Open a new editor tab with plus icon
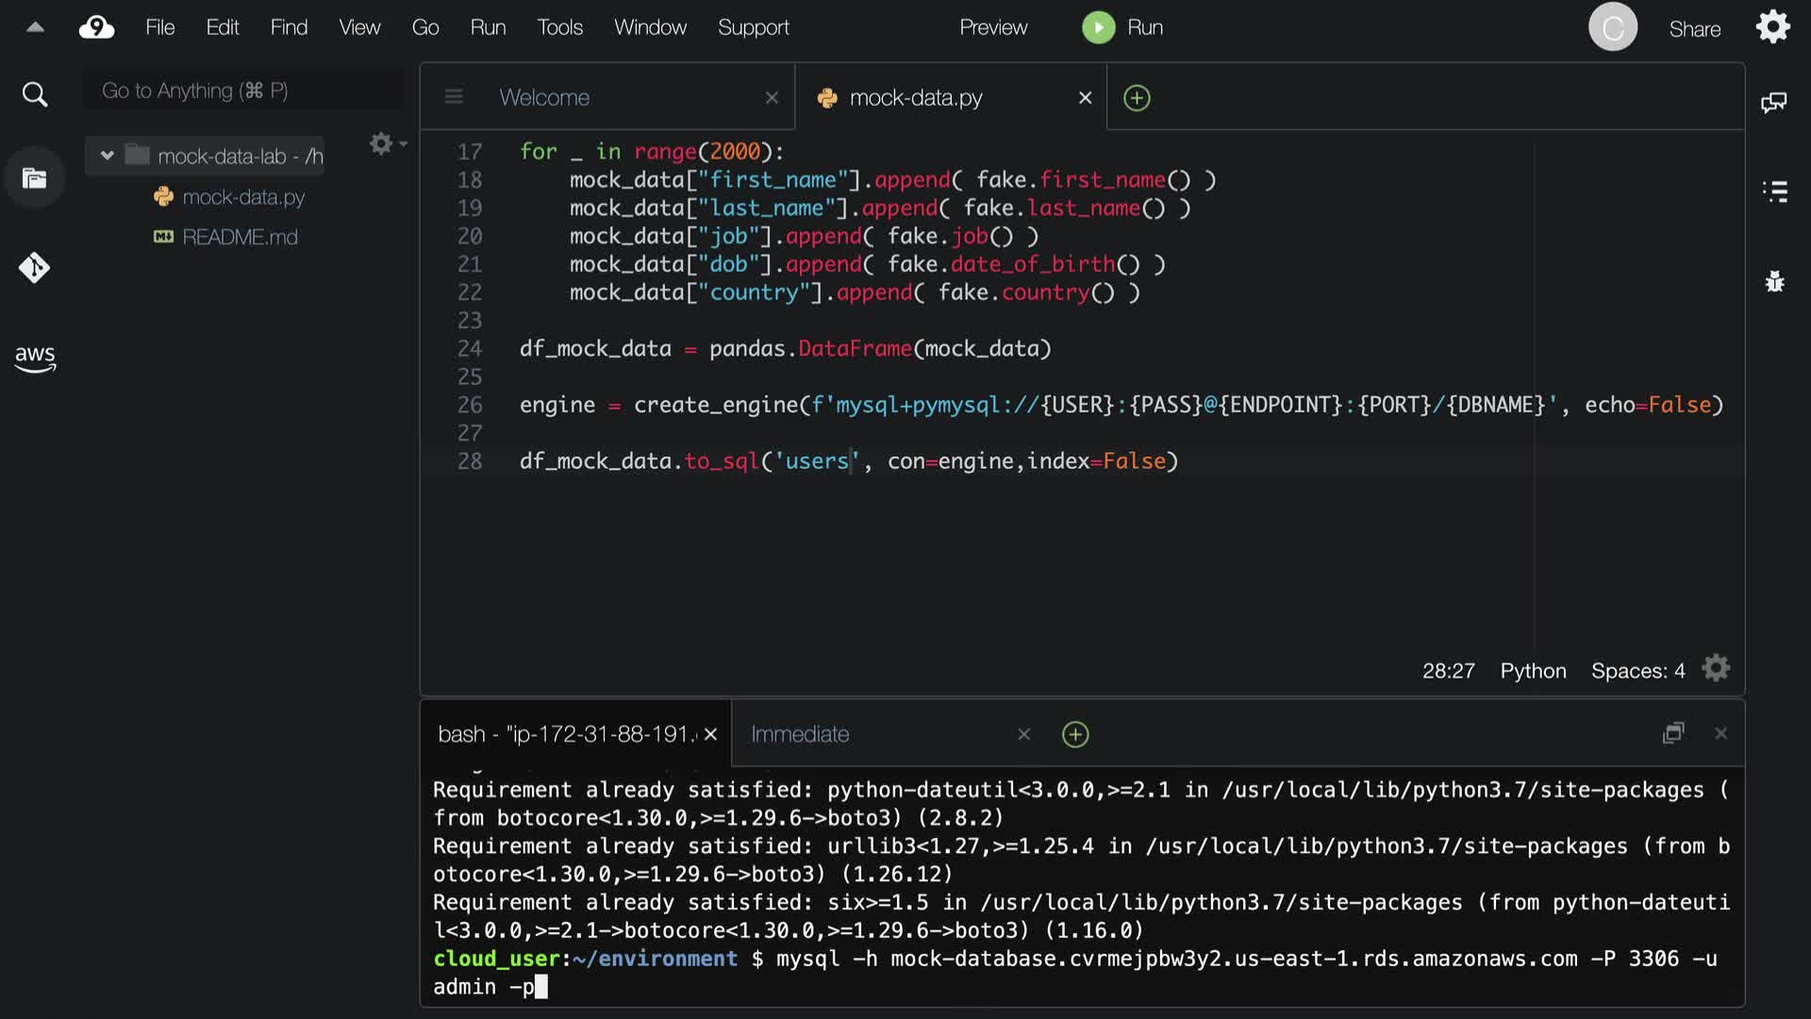 1137,98
